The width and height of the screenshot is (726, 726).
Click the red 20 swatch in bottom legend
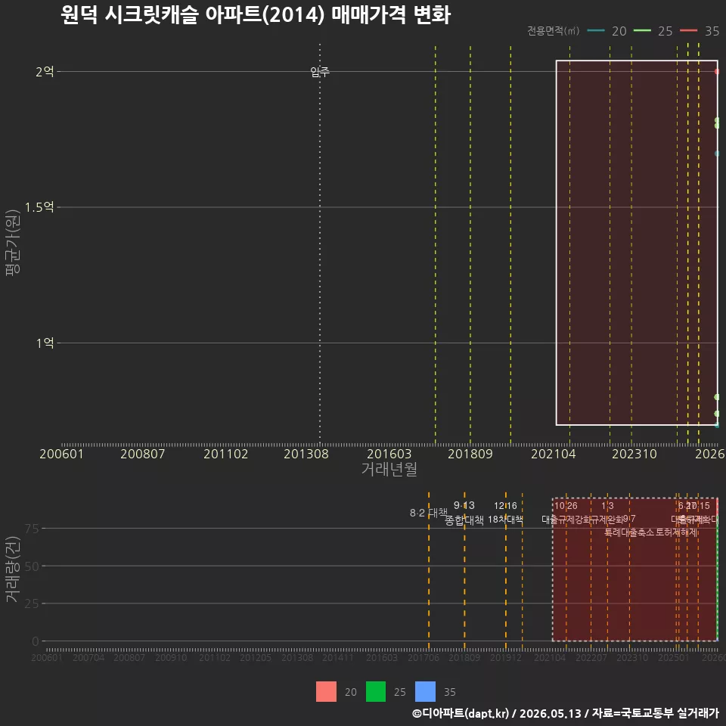point(326,692)
